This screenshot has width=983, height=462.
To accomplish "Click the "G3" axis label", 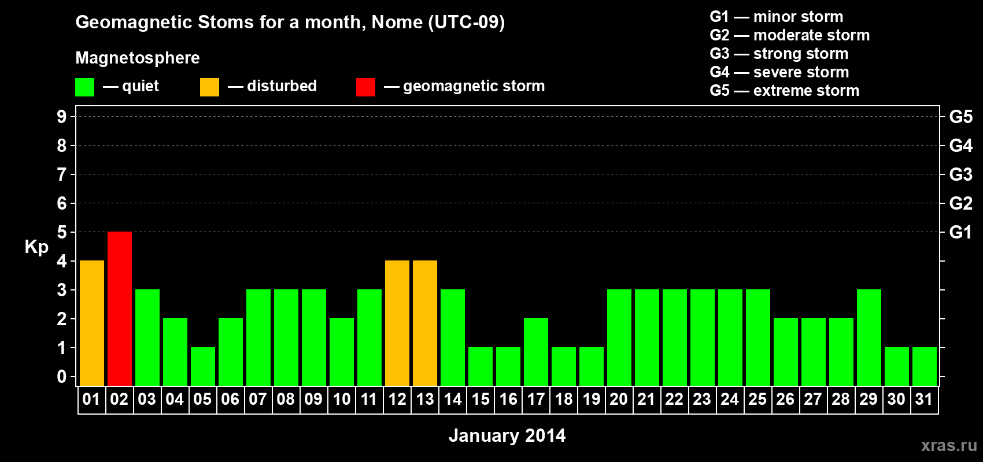I will pyautogui.click(x=961, y=174).
